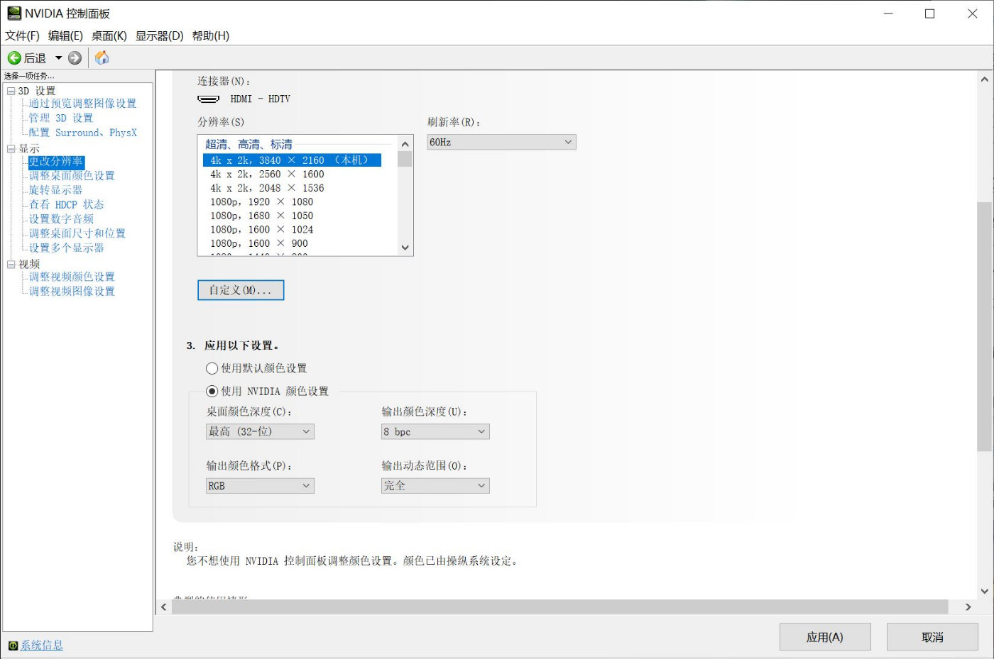
Task: Select 调整桌面尺寸和位置 in the tree
Action: point(77,233)
